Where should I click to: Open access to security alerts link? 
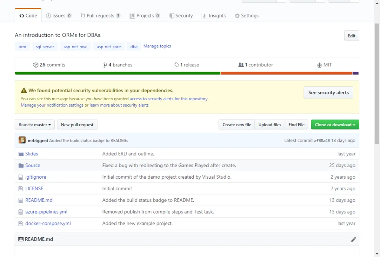169,99
